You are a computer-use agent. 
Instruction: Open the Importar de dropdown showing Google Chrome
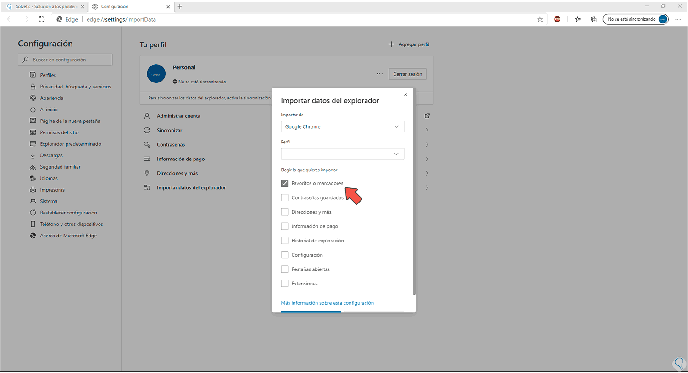pos(342,126)
